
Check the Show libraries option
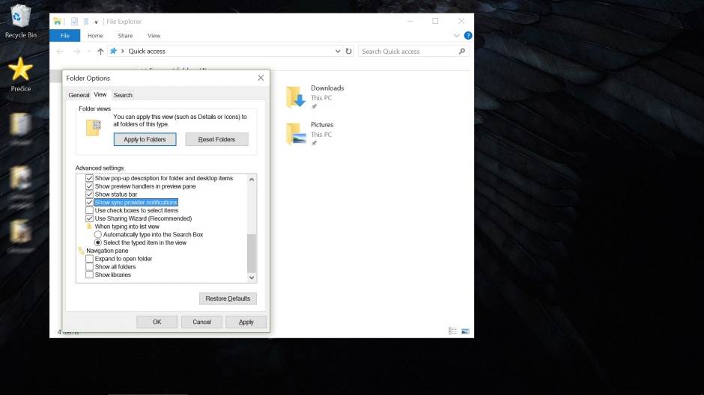pos(89,275)
